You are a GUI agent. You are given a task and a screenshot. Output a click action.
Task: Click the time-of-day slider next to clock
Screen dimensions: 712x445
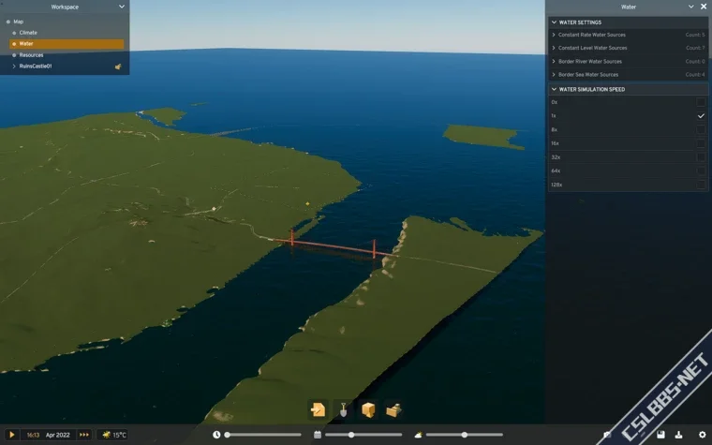point(262,435)
